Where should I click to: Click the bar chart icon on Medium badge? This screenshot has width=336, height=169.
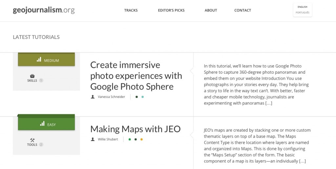pyautogui.click(x=39, y=60)
